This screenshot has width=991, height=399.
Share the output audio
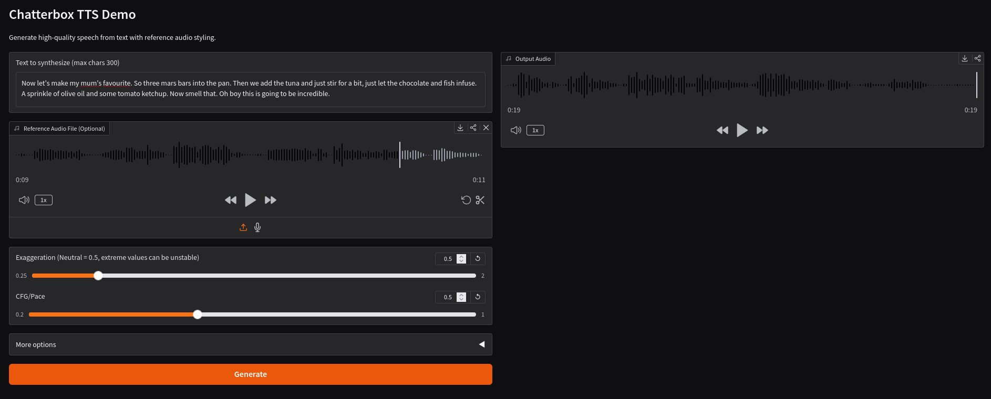pyautogui.click(x=977, y=58)
